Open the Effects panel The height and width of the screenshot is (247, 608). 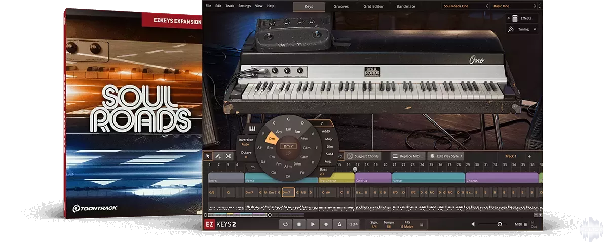(521, 18)
